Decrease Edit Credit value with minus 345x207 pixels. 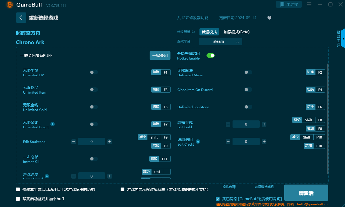coord(228,142)
